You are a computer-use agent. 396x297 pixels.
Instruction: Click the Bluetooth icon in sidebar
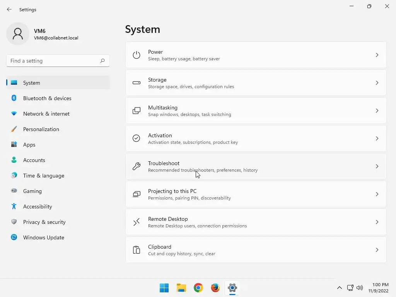click(x=14, y=98)
